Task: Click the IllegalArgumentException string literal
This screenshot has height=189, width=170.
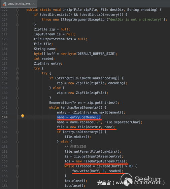Action: [x=136, y=20]
